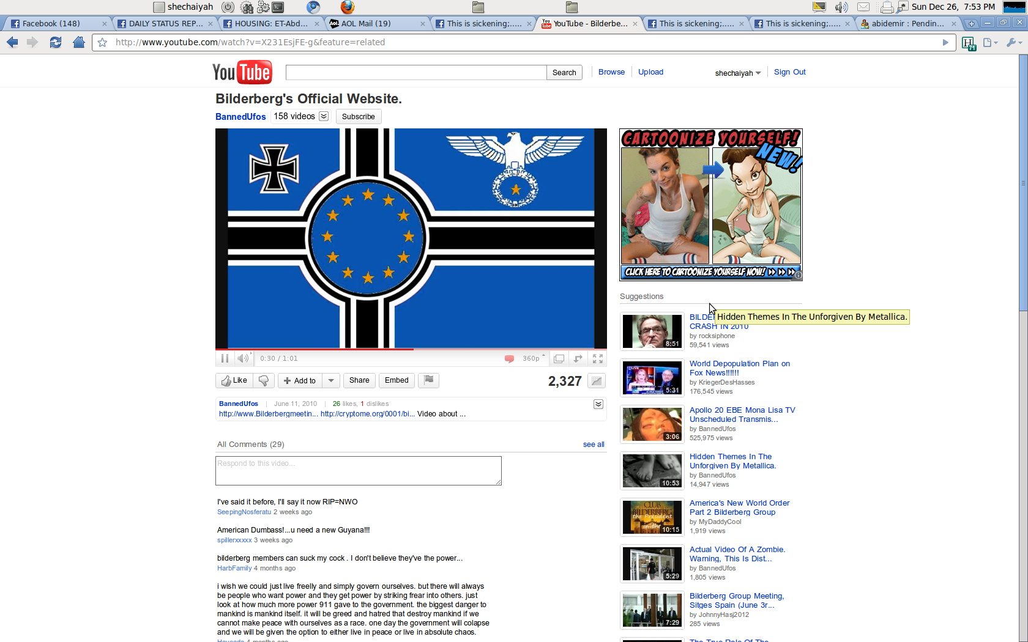Enter fullscreen with the expand icon
Viewport: 1028px width, 642px height.
pos(598,358)
